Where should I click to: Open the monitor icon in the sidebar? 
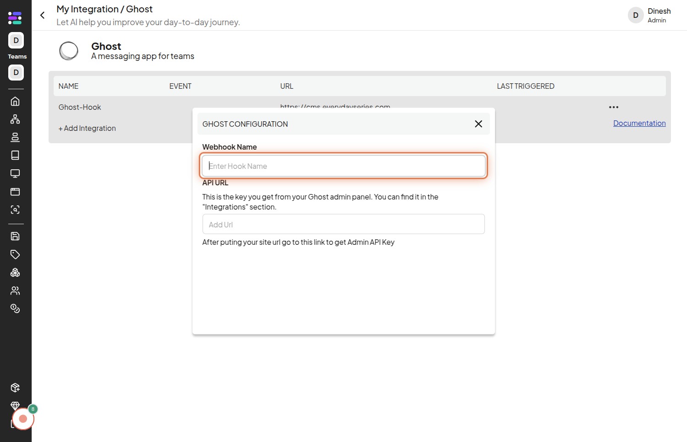(x=15, y=173)
